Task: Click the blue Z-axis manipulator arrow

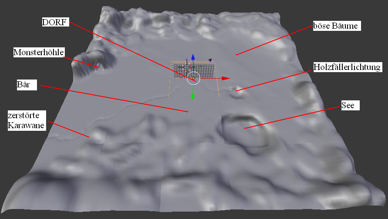Action: tap(193, 57)
